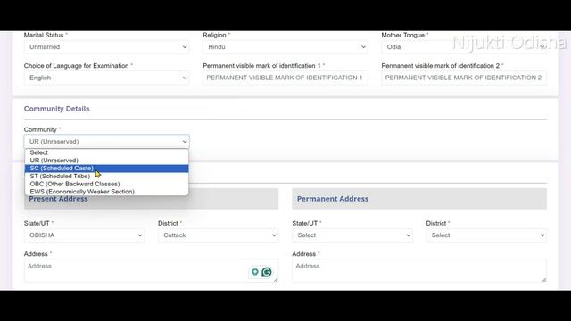Click the Present Address section header
Image resolution: width=571 pixels, height=321 pixels.
(151, 199)
